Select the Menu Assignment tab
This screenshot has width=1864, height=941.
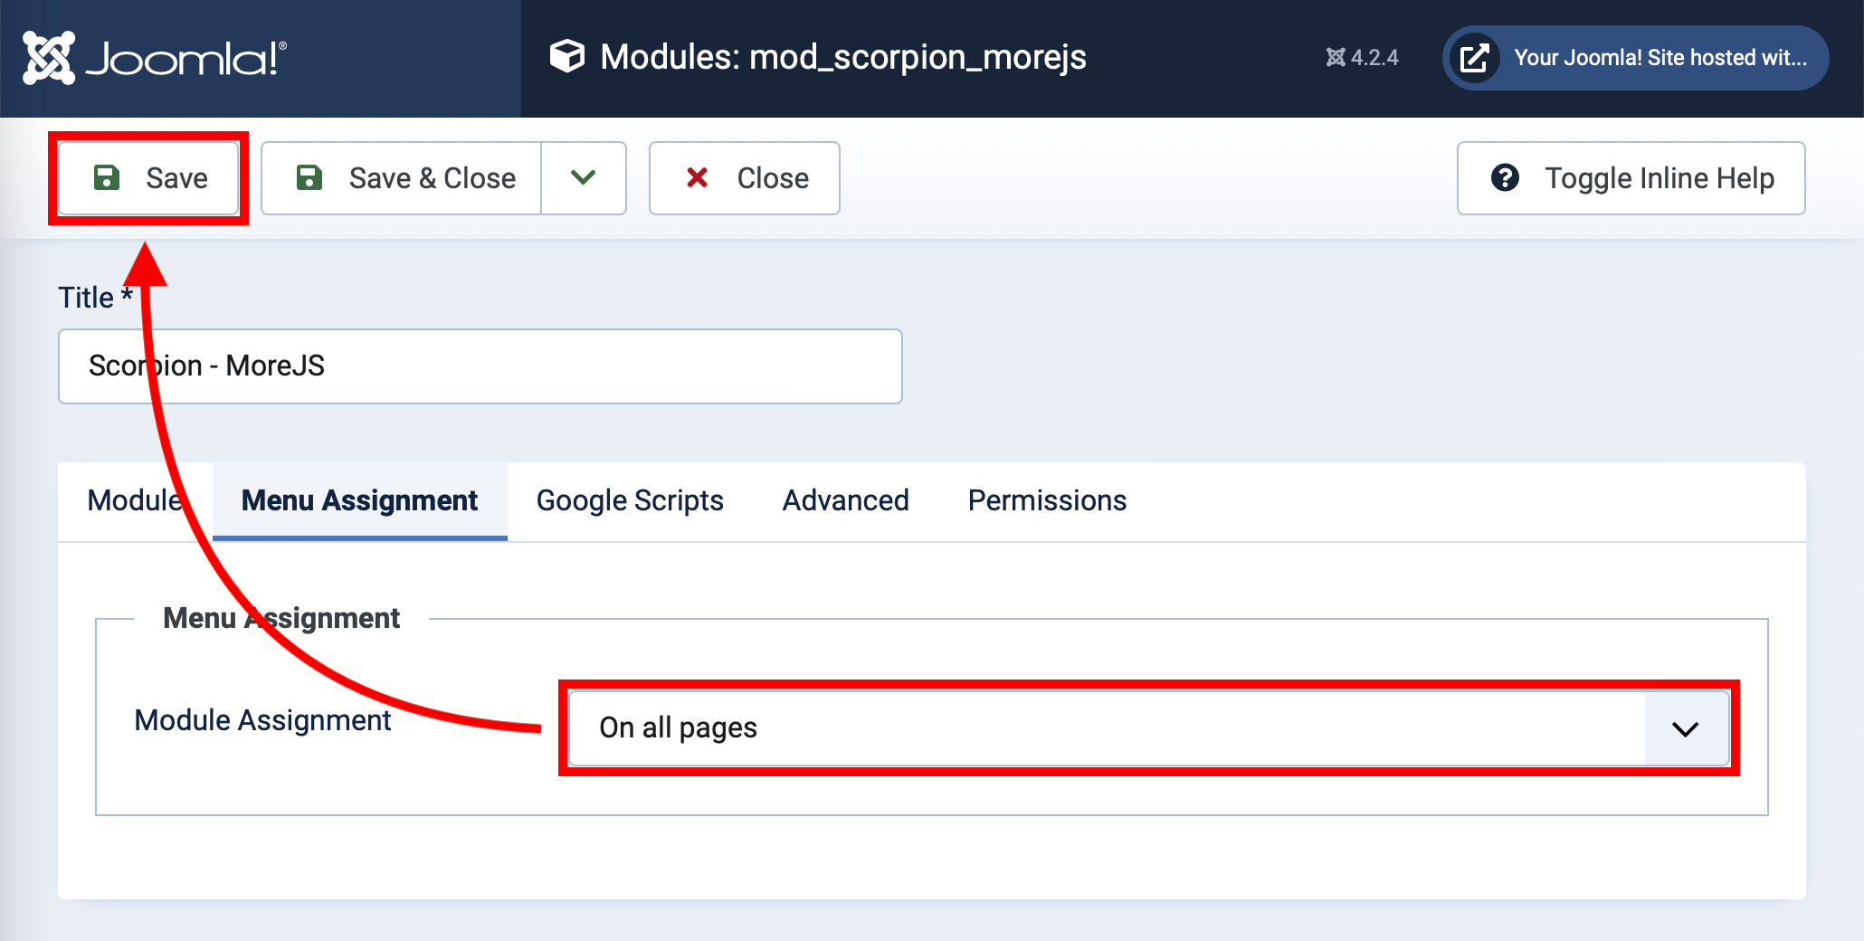(360, 501)
